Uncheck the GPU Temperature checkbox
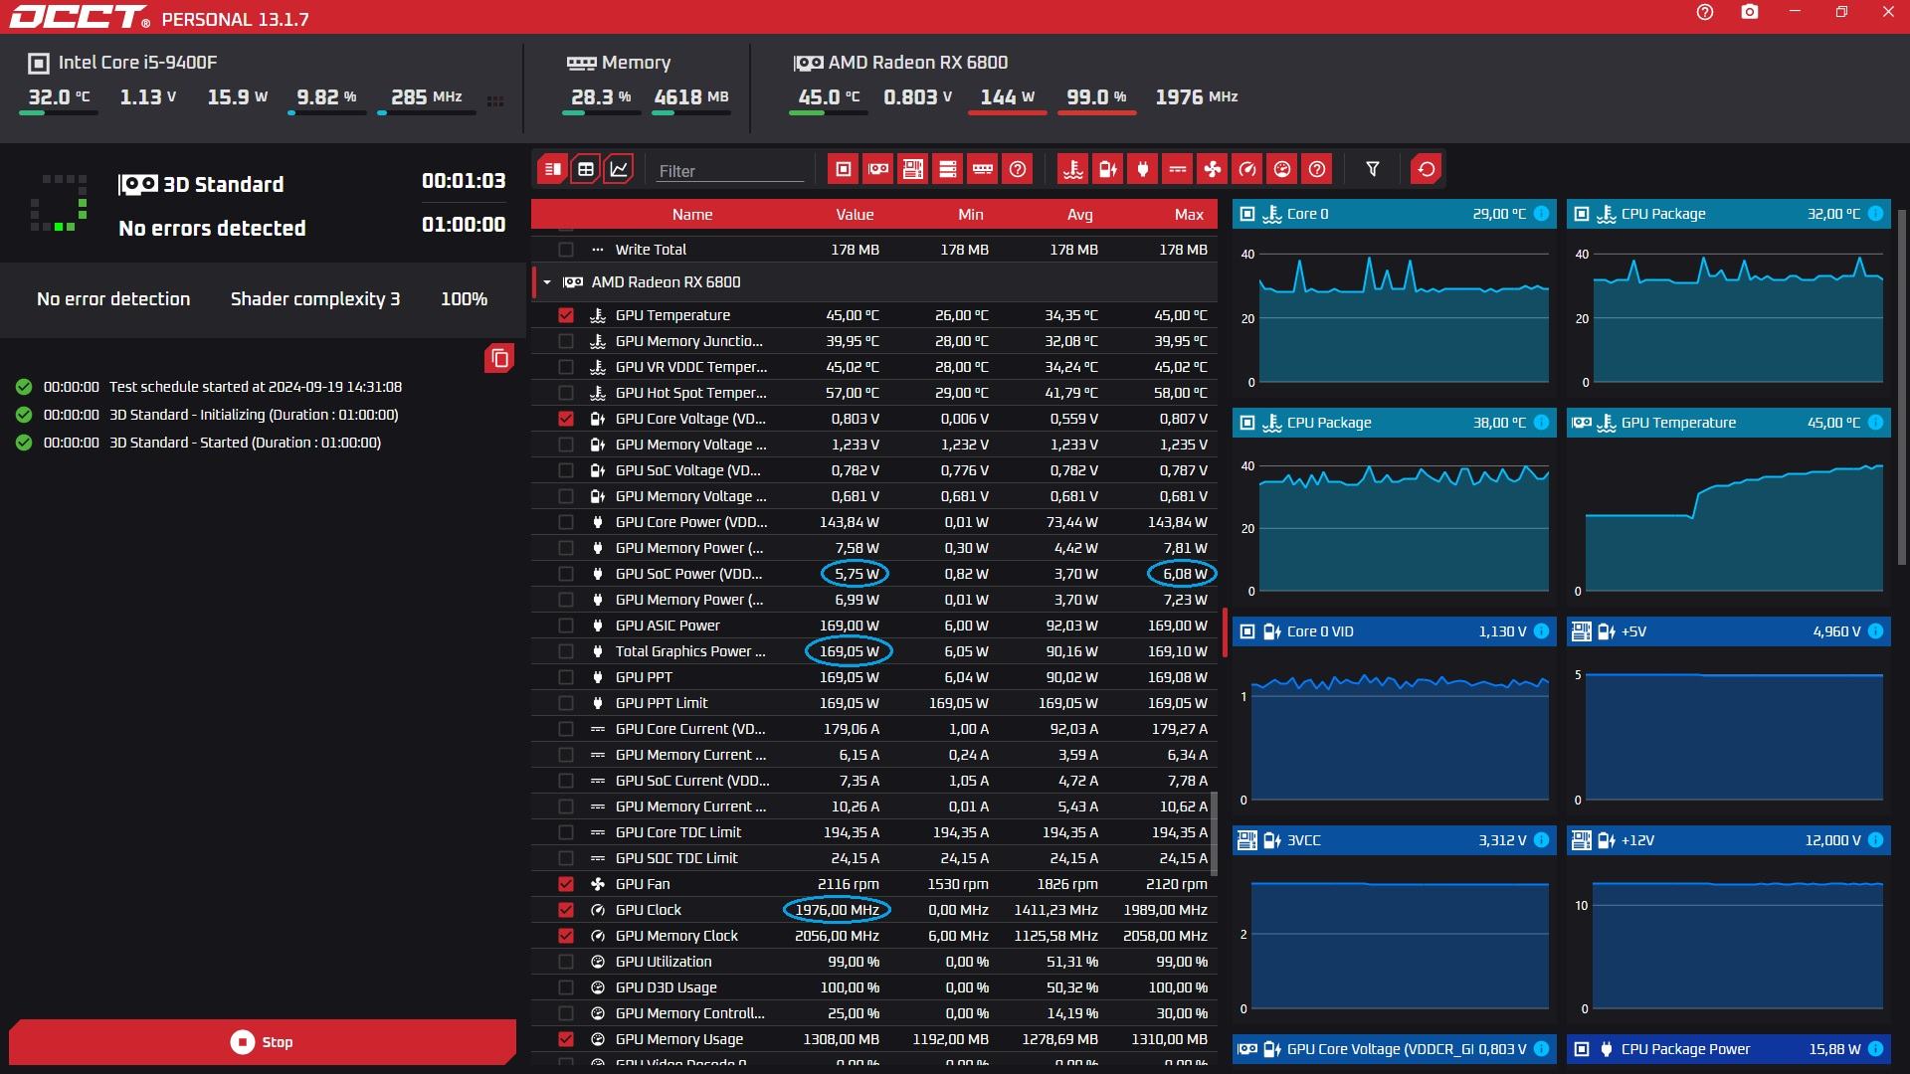This screenshot has width=1910, height=1074. point(566,315)
